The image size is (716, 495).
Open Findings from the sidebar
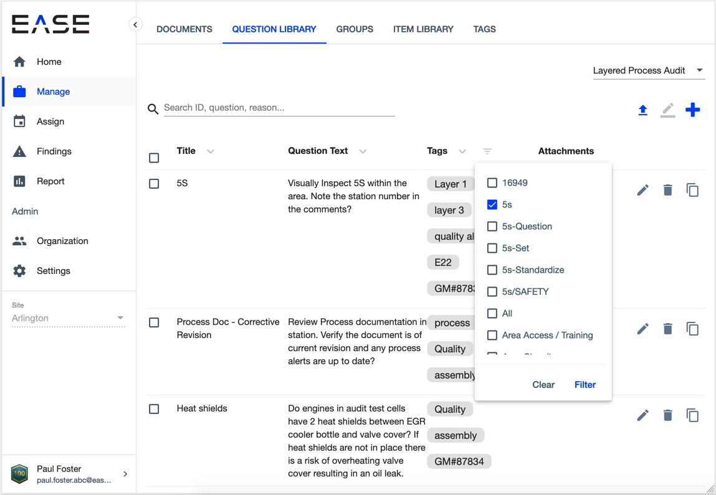pos(54,151)
